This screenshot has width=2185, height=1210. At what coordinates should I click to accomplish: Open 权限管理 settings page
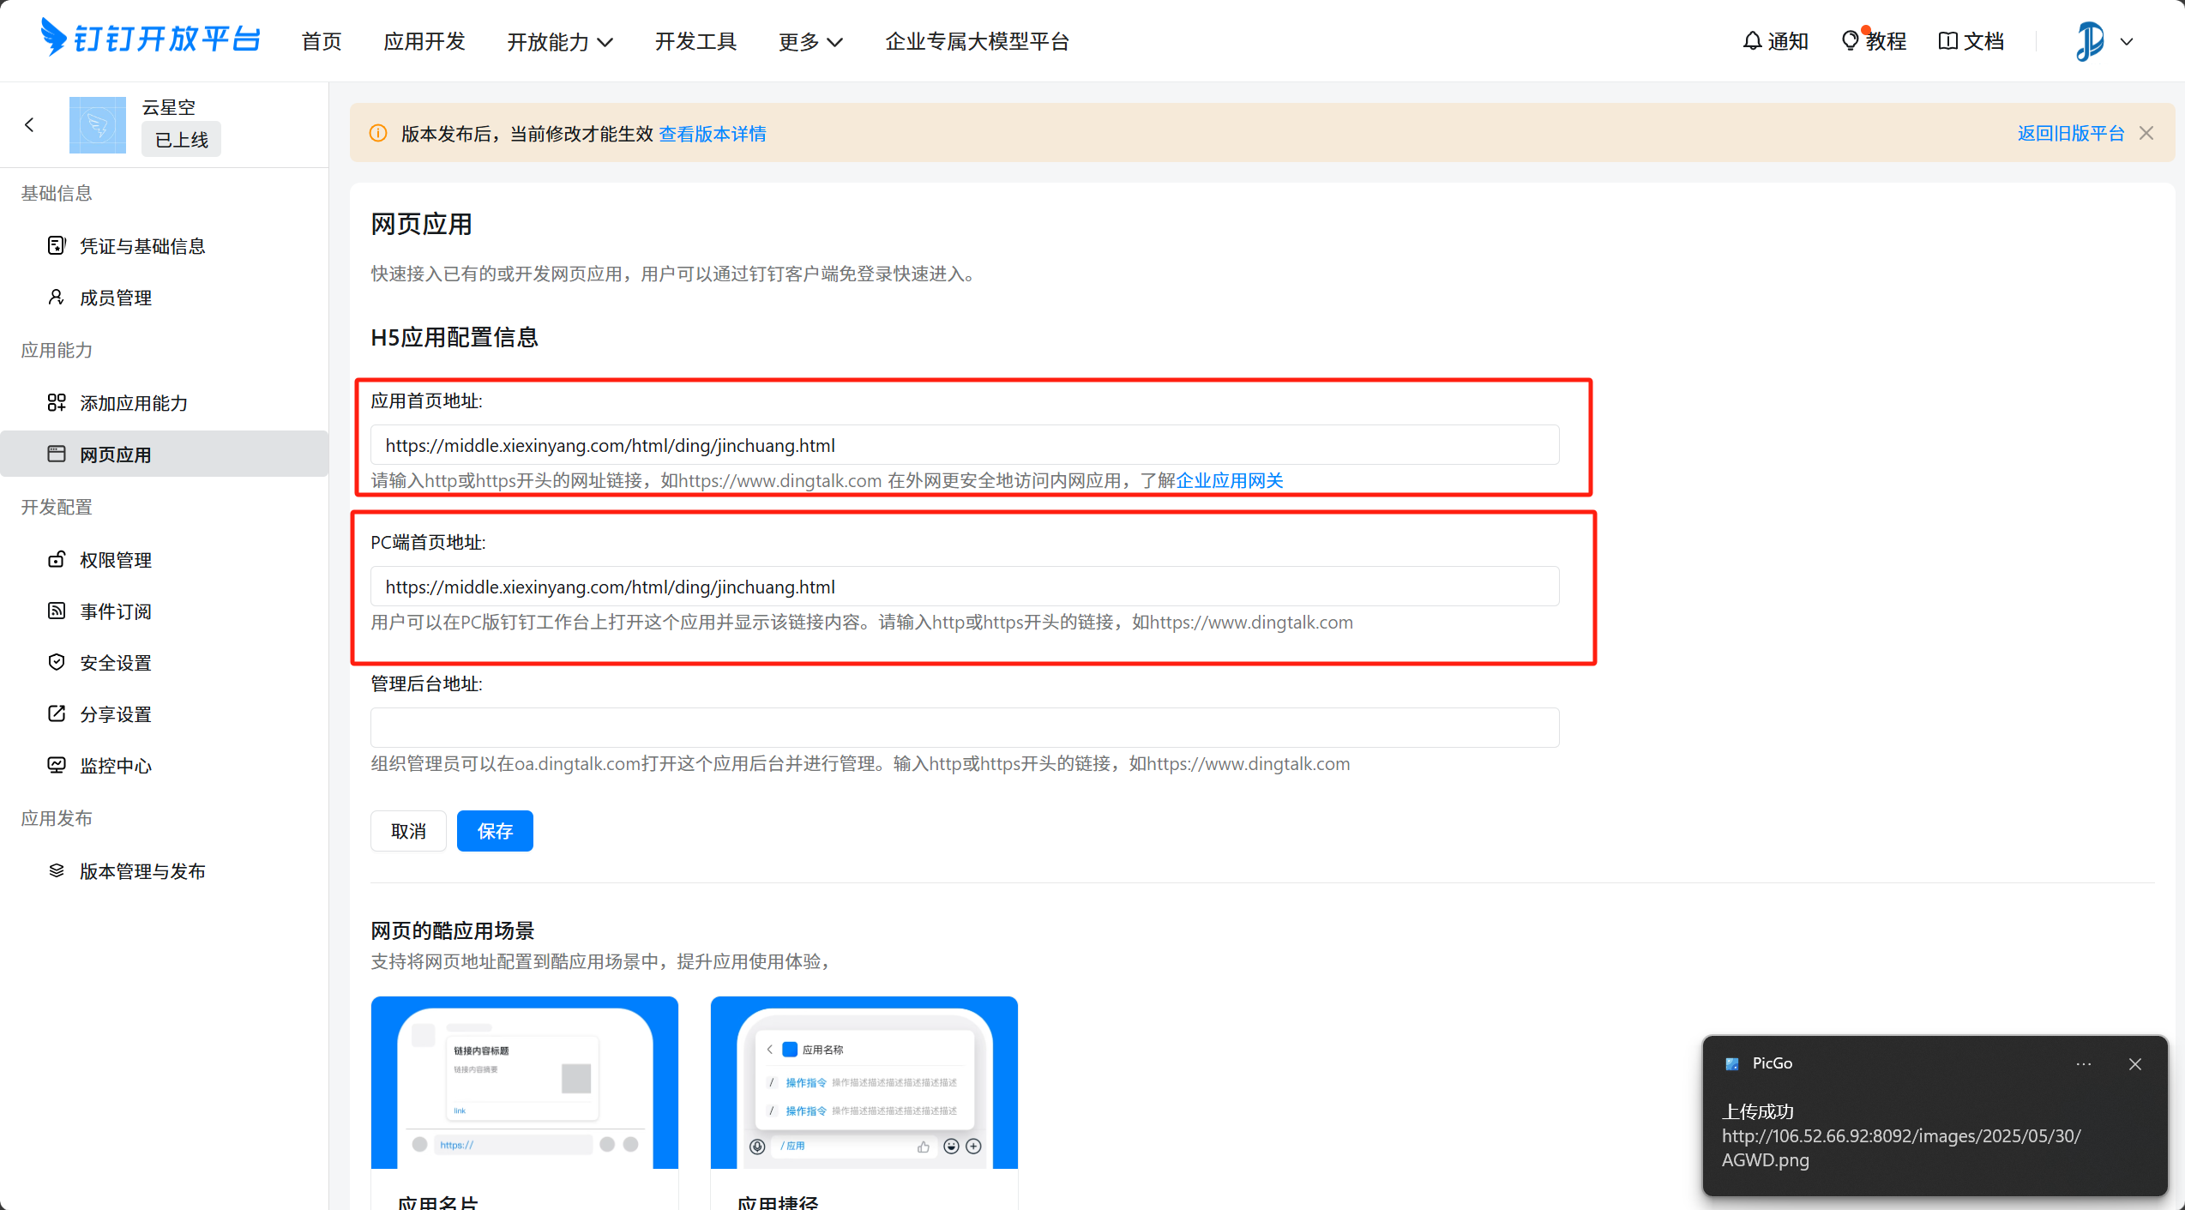click(115, 560)
